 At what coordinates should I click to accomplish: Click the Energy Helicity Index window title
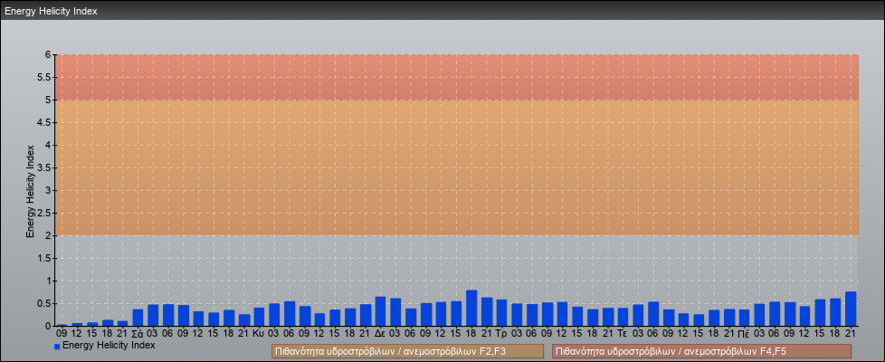click(51, 12)
